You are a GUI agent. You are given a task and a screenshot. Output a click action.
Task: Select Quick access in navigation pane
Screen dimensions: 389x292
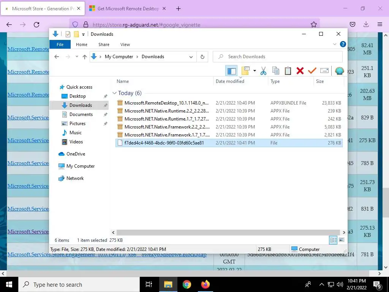pos(79,87)
